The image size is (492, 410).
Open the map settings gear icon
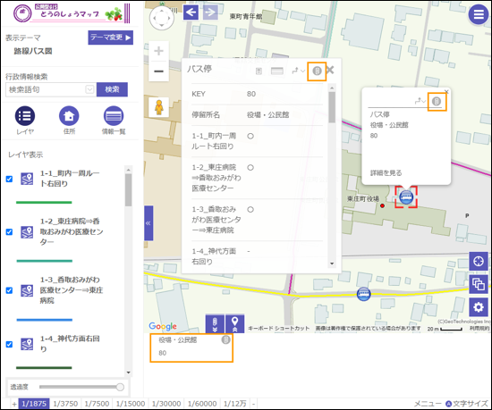point(479,307)
